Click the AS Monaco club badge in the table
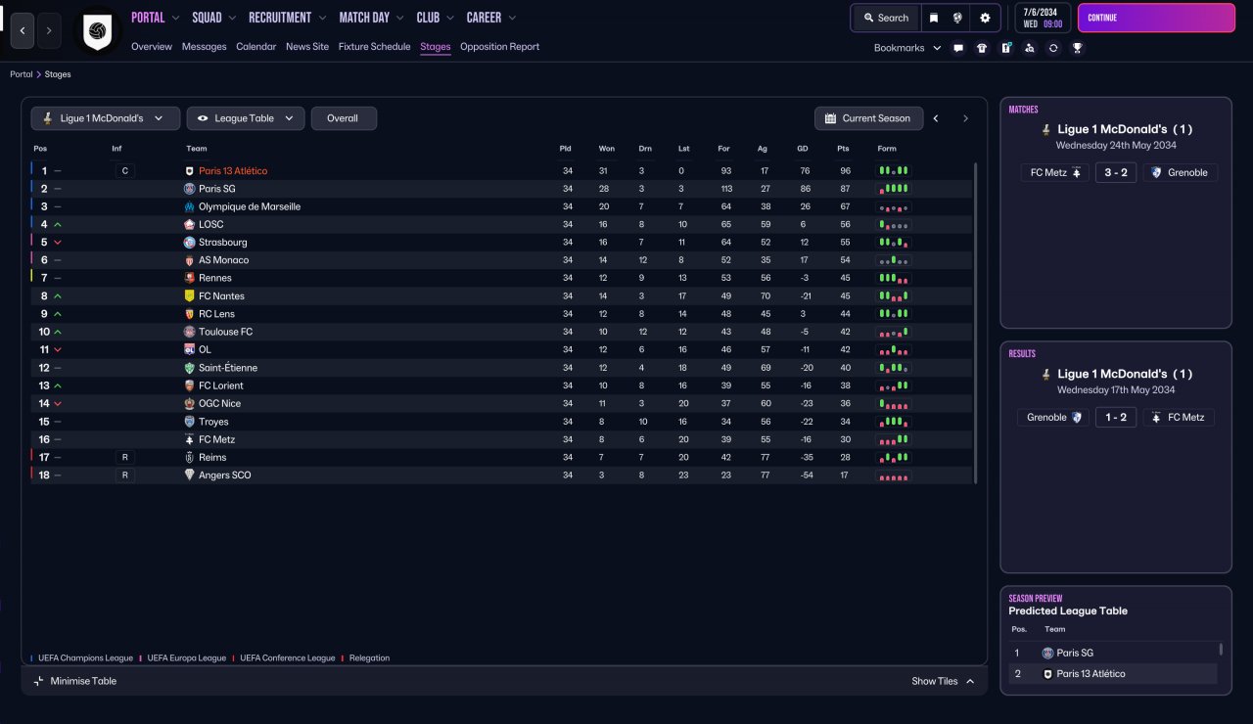Image resolution: width=1253 pixels, height=724 pixels. pos(190,260)
